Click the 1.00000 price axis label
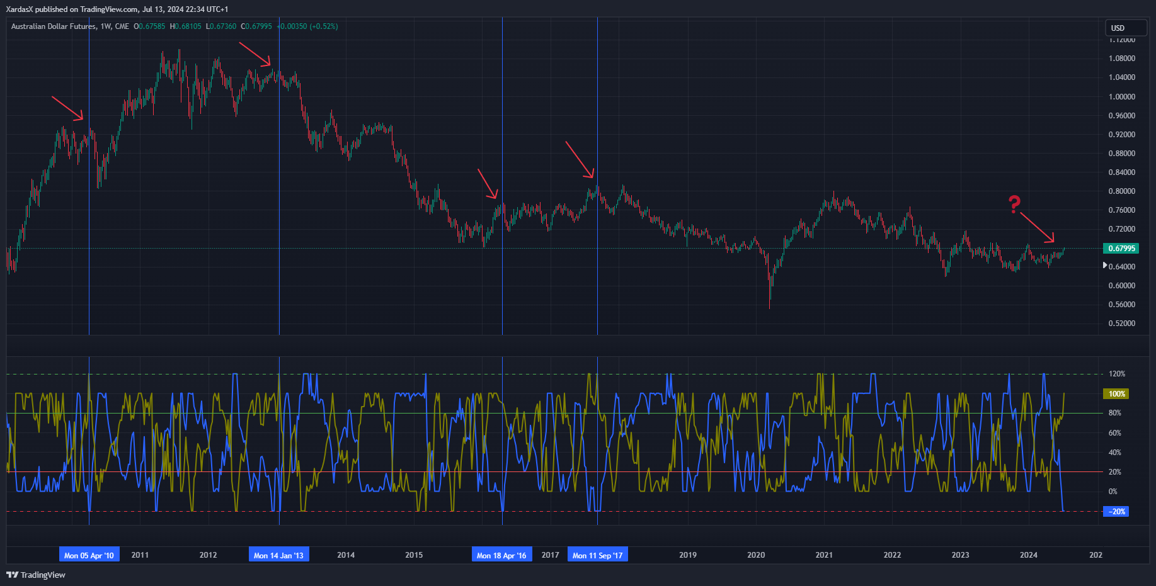Screen dimensions: 1156x586 pyautogui.click(x=1122, y=97)
